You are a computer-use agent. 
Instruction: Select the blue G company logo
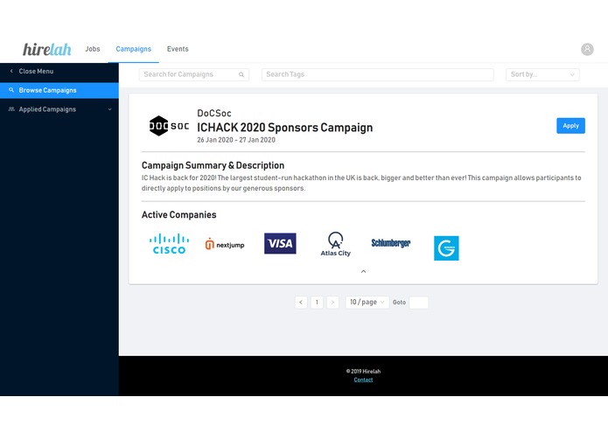446,248
